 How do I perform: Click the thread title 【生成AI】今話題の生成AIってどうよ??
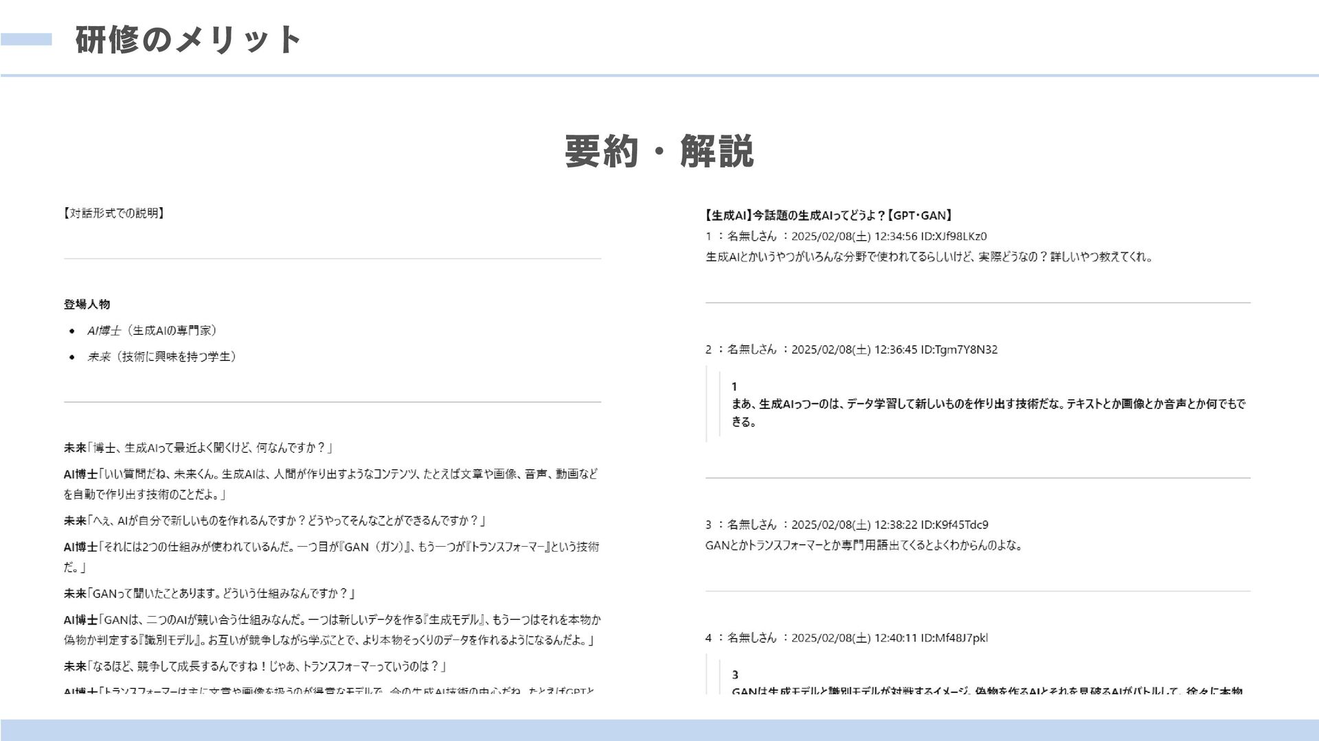pos(829,215)
